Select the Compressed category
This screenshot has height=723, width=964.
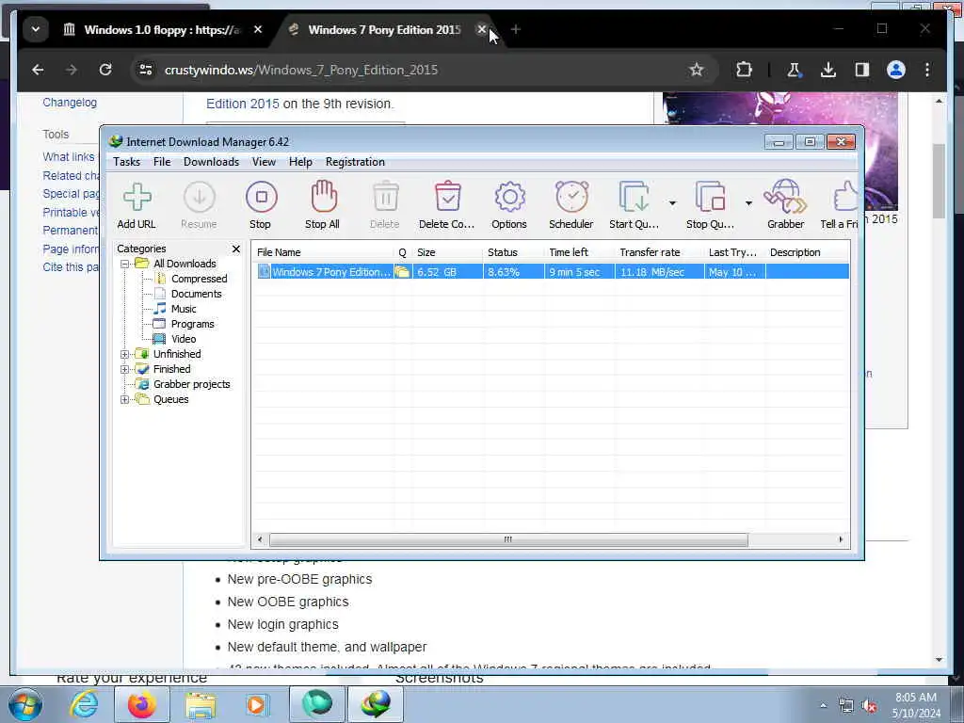200,279
